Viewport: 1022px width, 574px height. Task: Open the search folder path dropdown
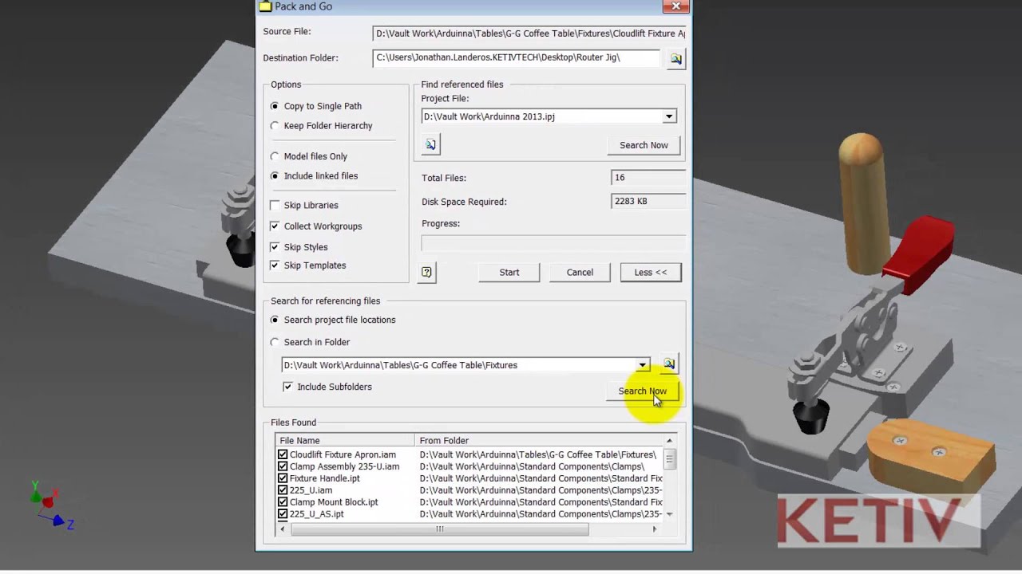coord(643,365)
